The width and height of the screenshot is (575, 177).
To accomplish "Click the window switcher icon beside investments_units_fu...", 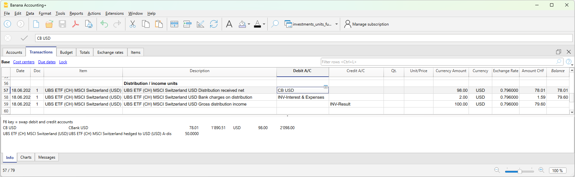I will [288, 24].
